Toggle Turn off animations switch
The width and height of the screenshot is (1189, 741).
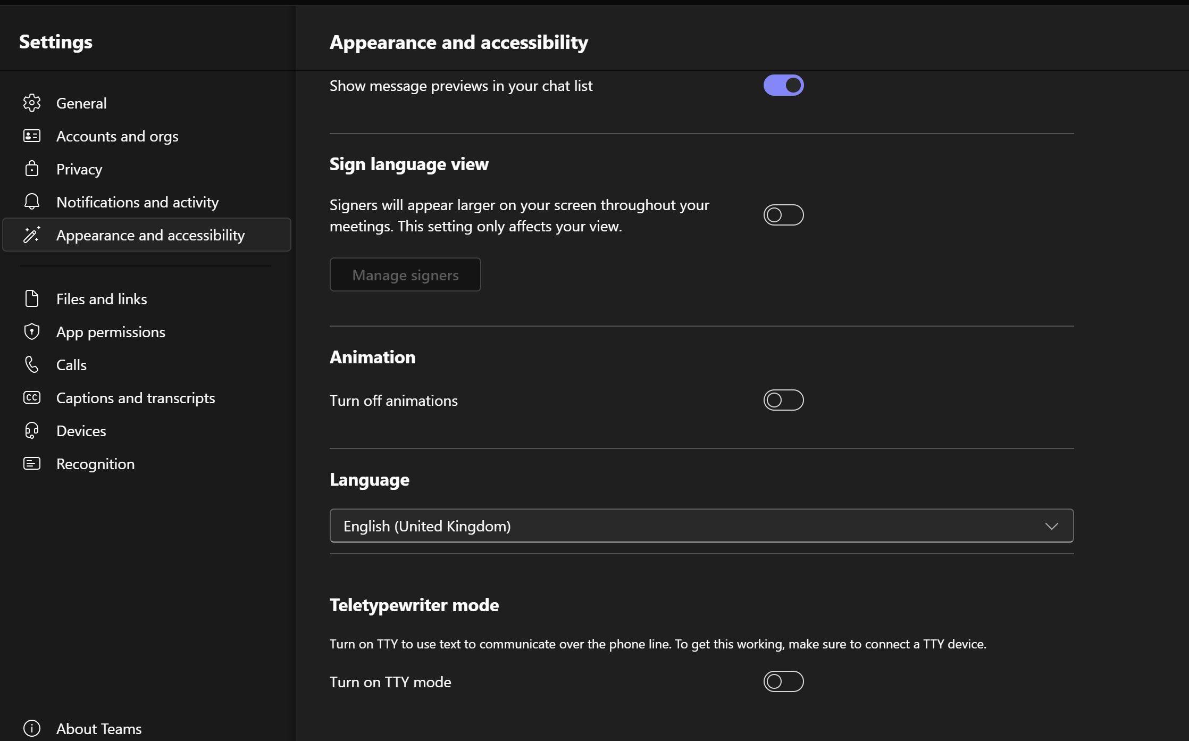point(783,400)
